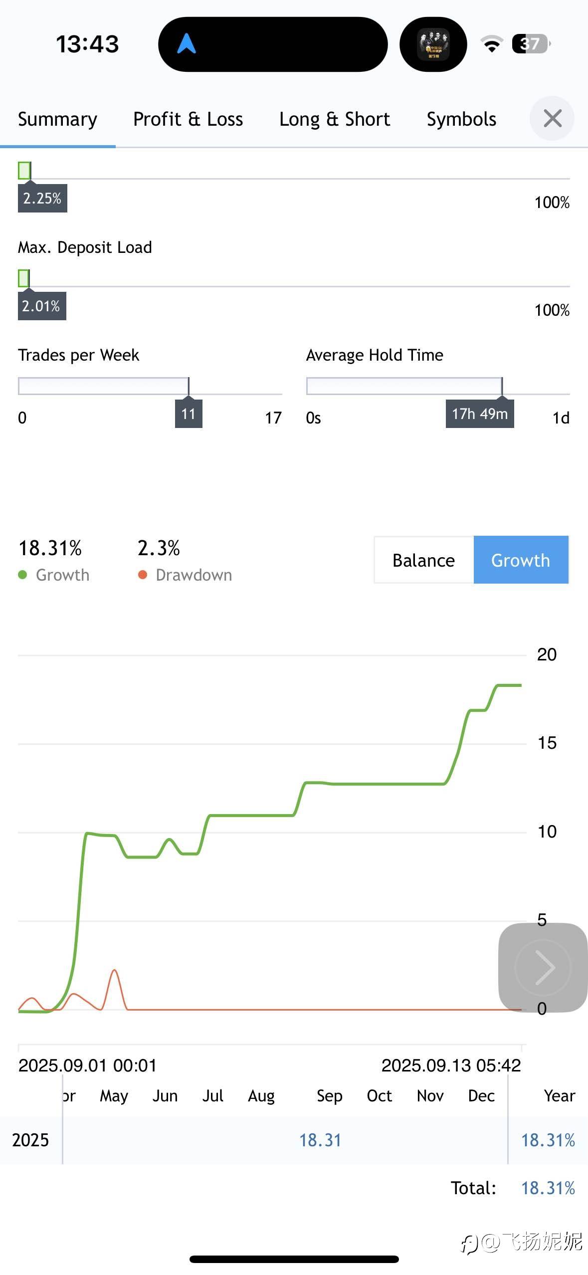The height and width of the screenshot is (1275, 588).
Task: Tap the Wi-Fi status icon
Action: point(492,44)
